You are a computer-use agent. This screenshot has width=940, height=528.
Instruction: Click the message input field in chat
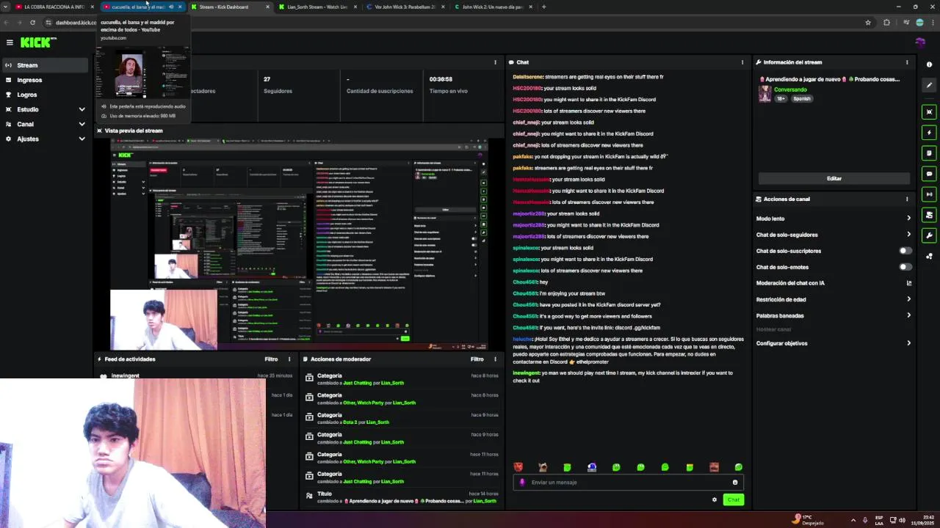pos(628,483)
